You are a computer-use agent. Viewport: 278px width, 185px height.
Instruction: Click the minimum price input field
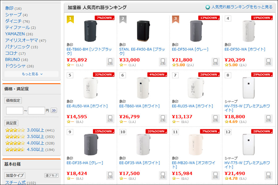[15, 110]
